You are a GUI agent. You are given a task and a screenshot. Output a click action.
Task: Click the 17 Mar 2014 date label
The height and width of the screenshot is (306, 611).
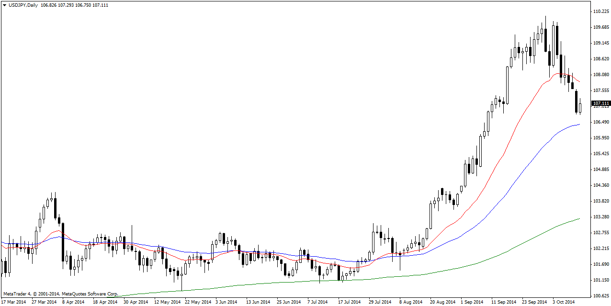point(14,302)
